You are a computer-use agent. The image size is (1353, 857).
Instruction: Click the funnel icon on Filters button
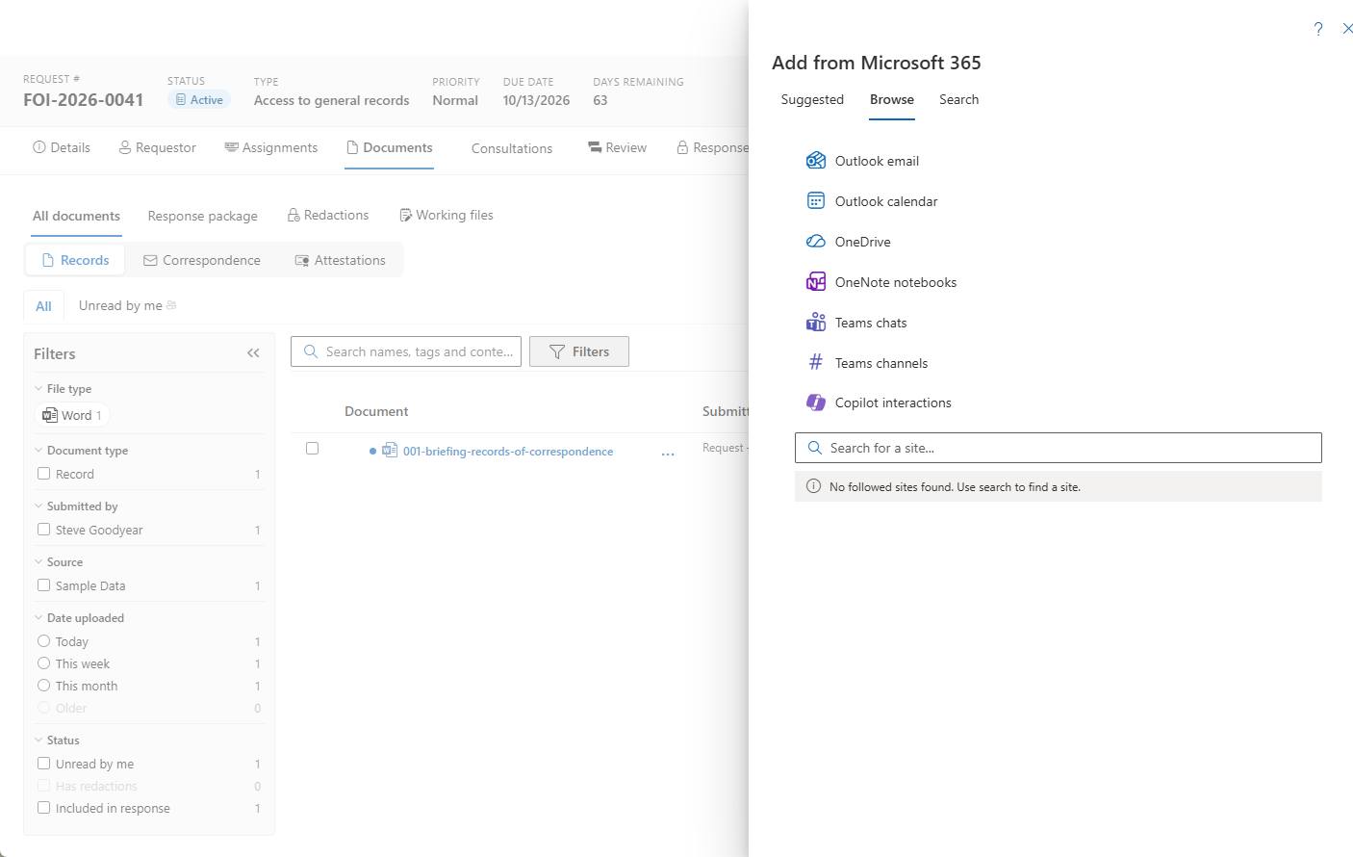coord(557,351)
